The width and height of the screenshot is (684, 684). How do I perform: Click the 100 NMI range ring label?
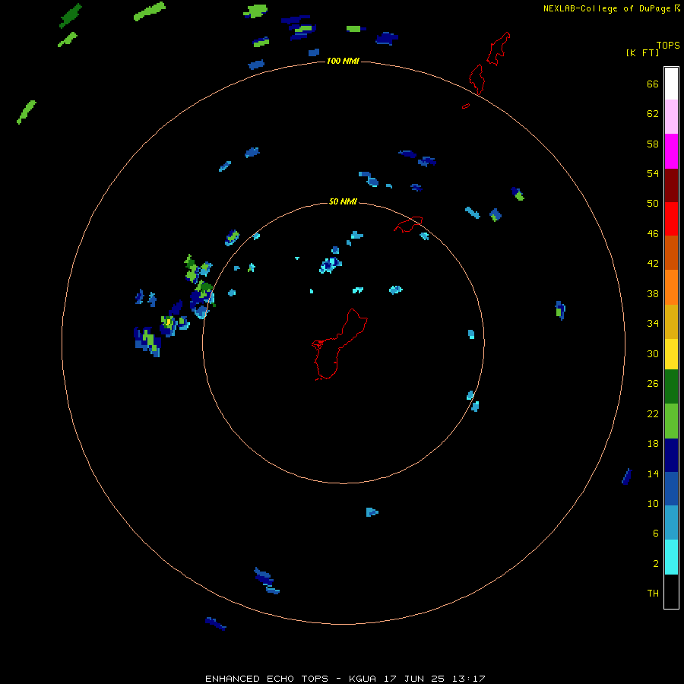(343, 61)
